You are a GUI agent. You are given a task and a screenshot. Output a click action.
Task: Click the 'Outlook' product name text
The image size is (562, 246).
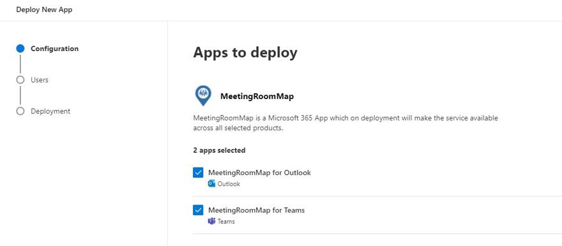pyautogui.click(x=229, y=184)
